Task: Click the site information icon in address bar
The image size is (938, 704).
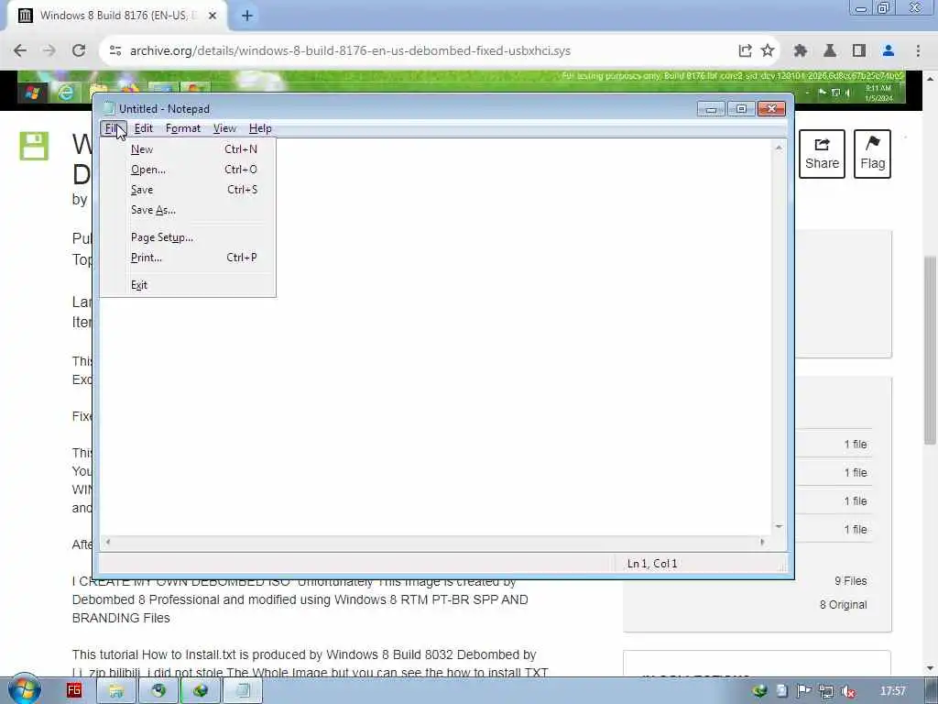Action: pyautogui.click(x=115, y=51)
